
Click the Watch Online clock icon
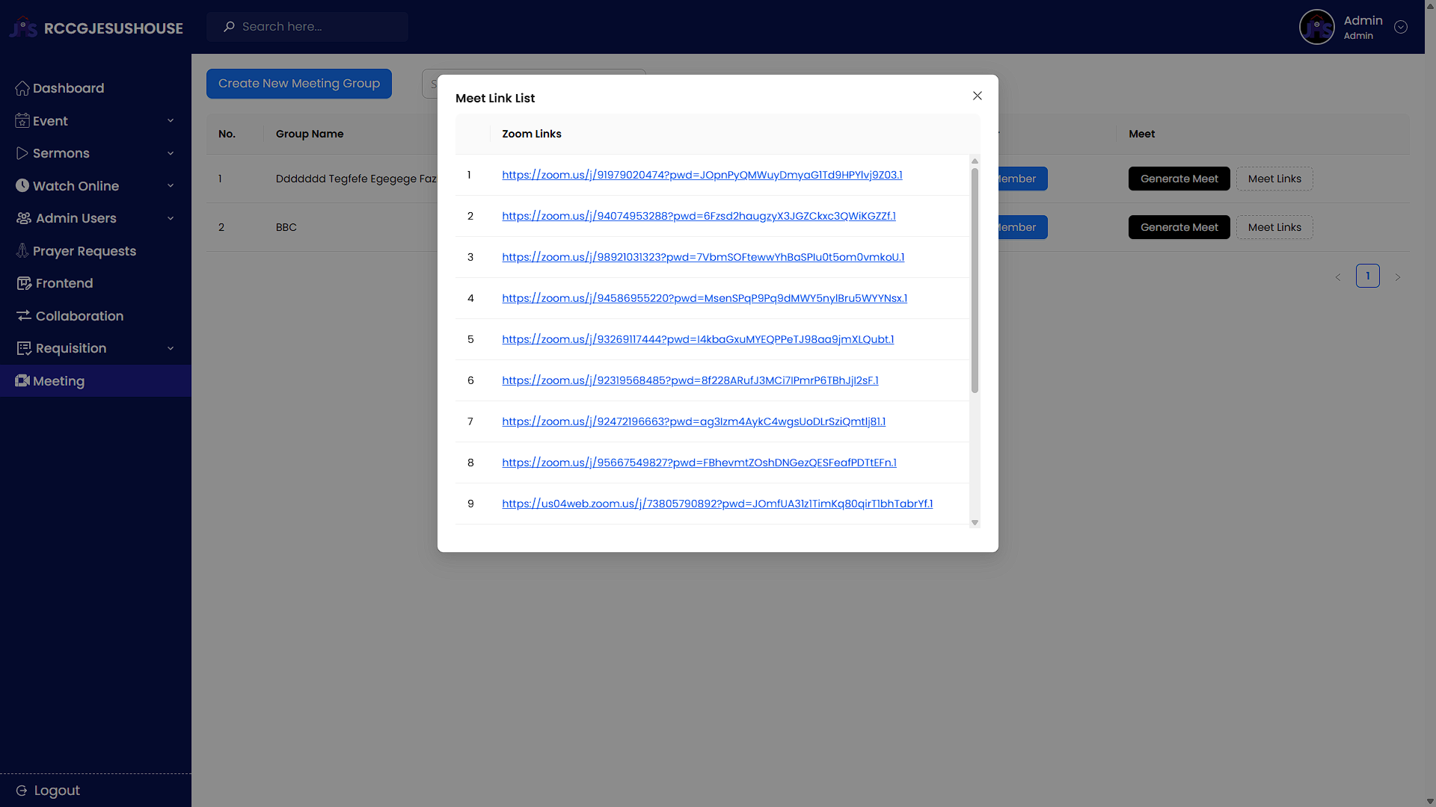(x=22, y=186)
